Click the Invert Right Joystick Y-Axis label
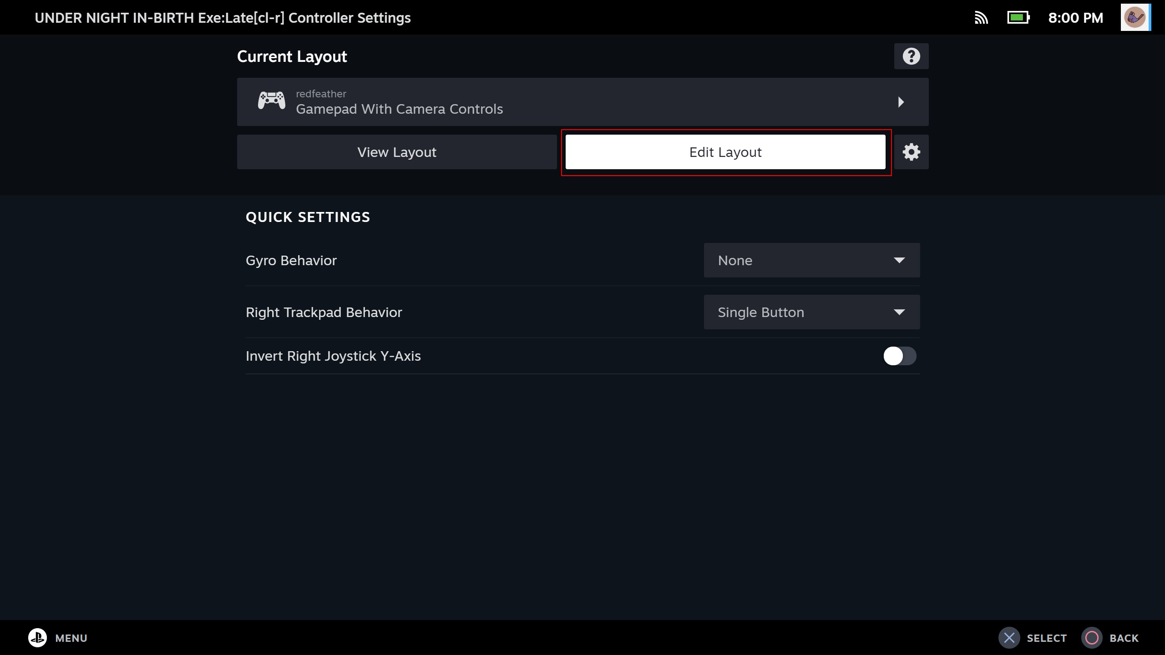 (x=333, y=356)
